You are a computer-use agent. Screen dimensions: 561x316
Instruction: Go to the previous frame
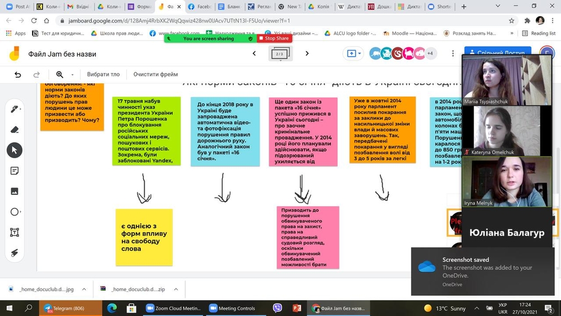click(x=254, y=54)
